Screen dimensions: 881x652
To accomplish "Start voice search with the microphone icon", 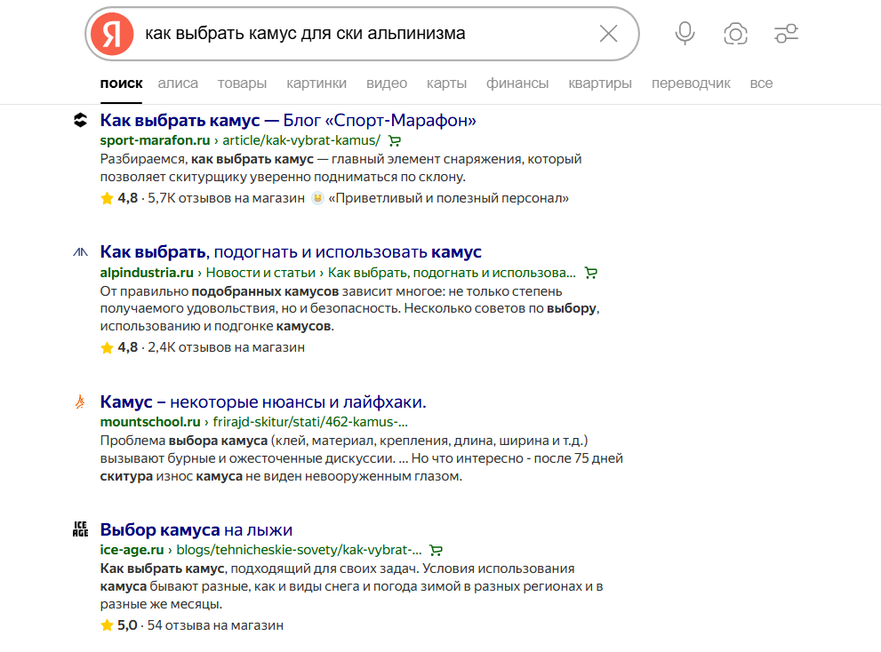I will [x=684, y=34].
